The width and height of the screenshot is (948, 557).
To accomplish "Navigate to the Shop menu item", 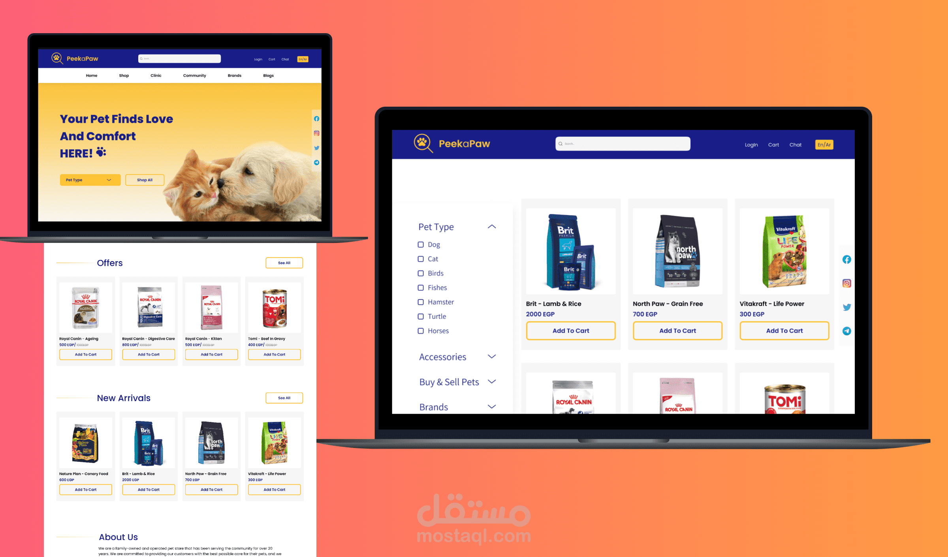I will click(124, 75).
